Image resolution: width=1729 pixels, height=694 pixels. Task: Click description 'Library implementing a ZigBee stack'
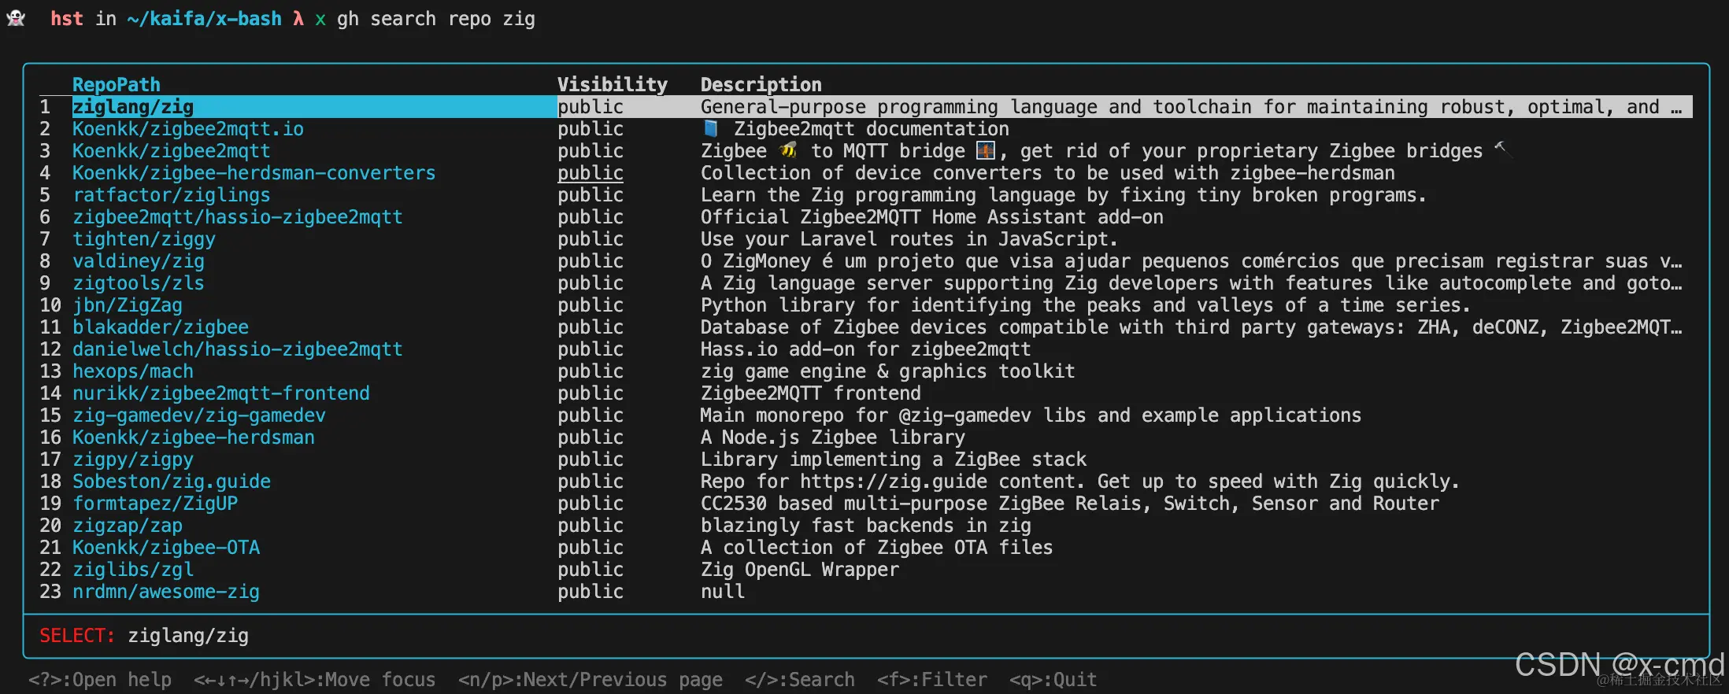pyautogui.click(x=894, y=460)
